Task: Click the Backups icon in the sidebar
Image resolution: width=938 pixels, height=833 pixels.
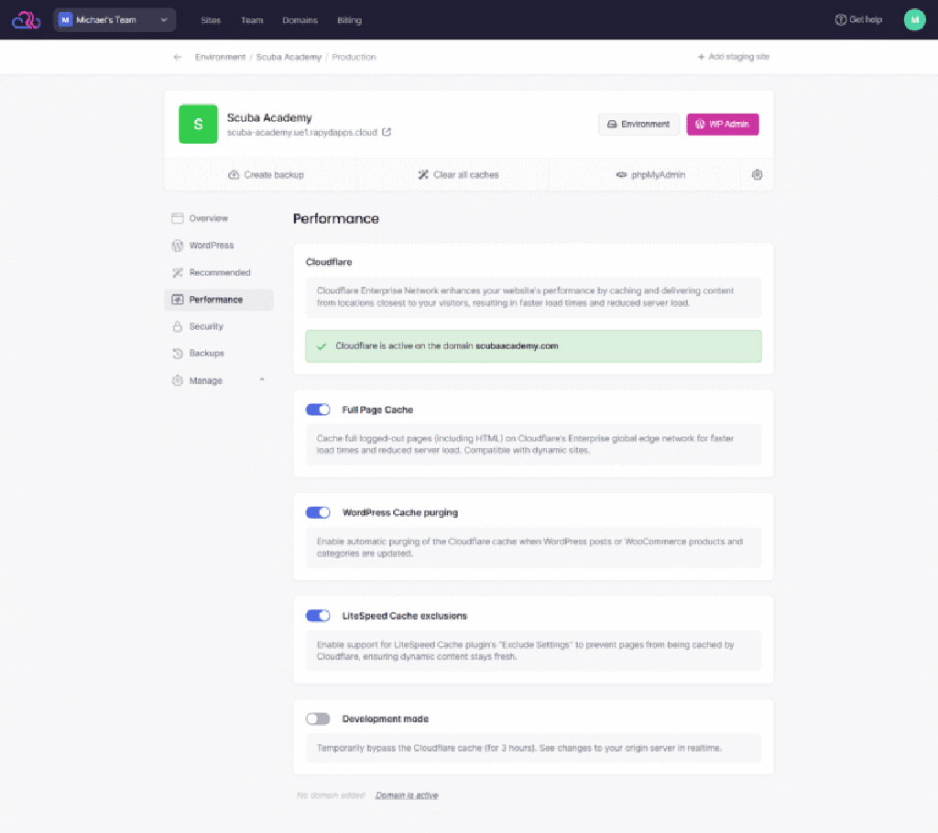Action: (x=178, y=353)
